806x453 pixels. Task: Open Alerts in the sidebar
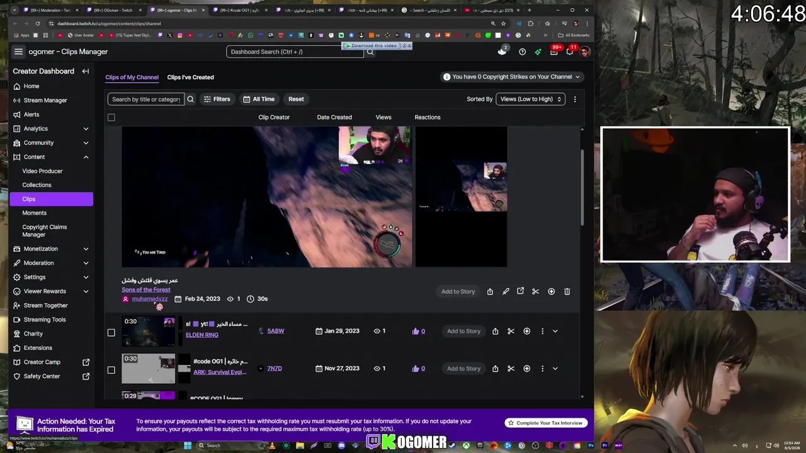point(31,115)
